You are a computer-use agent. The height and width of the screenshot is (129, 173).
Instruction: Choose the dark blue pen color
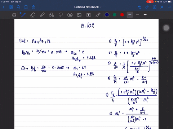click(x=107, y=15)
